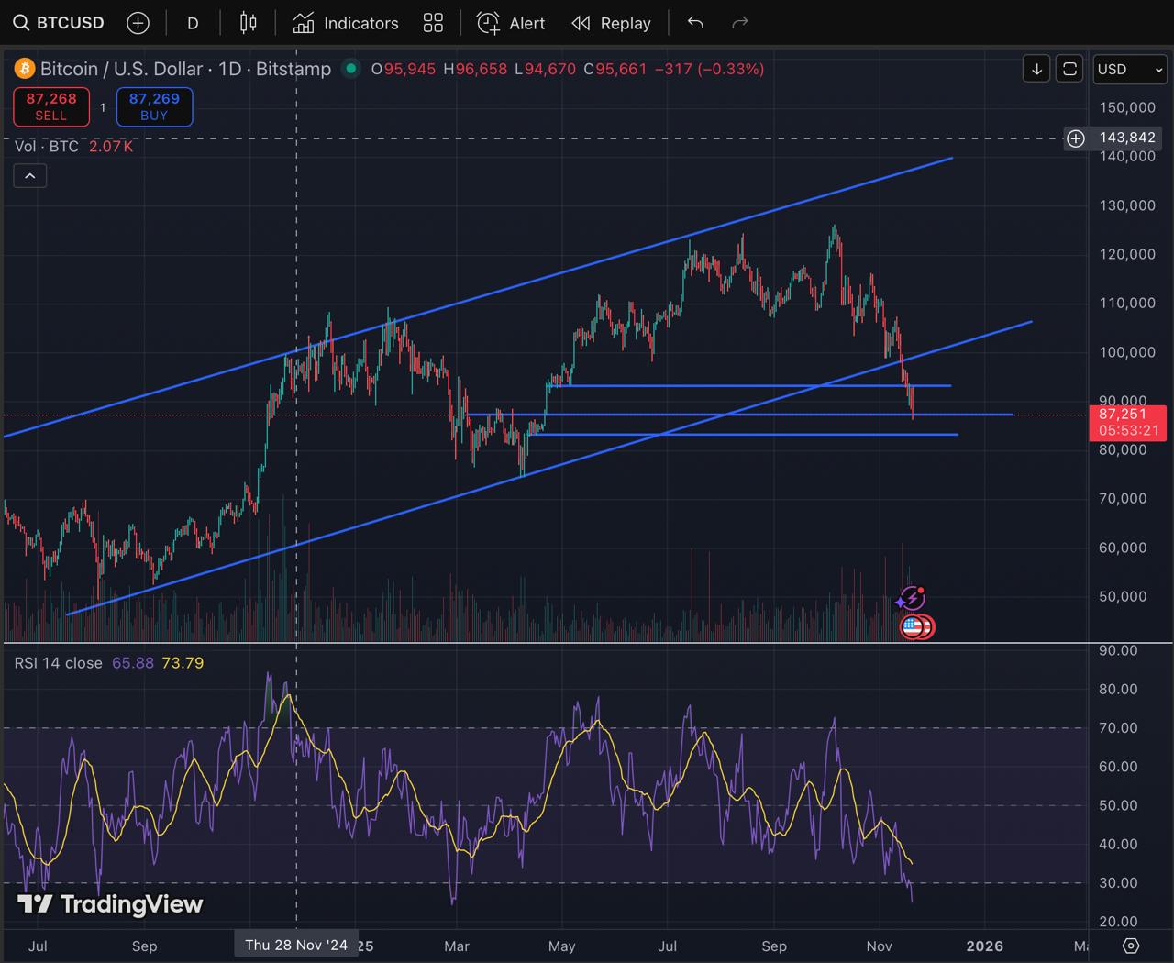Click the BTCUSD symbol search

(60, 23)
